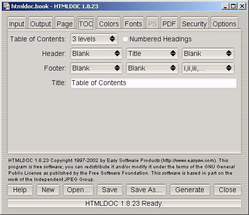Open the left Footer dropdown set to Blank
The image size is (249, 215).
[96, 68]
